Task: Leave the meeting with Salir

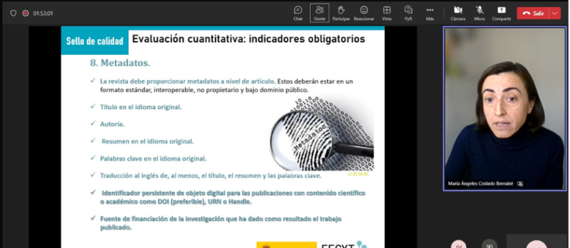Action: (x=533, y=13)
